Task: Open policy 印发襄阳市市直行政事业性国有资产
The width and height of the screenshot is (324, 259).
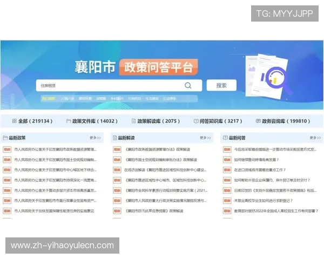Action: click(56, 201)
